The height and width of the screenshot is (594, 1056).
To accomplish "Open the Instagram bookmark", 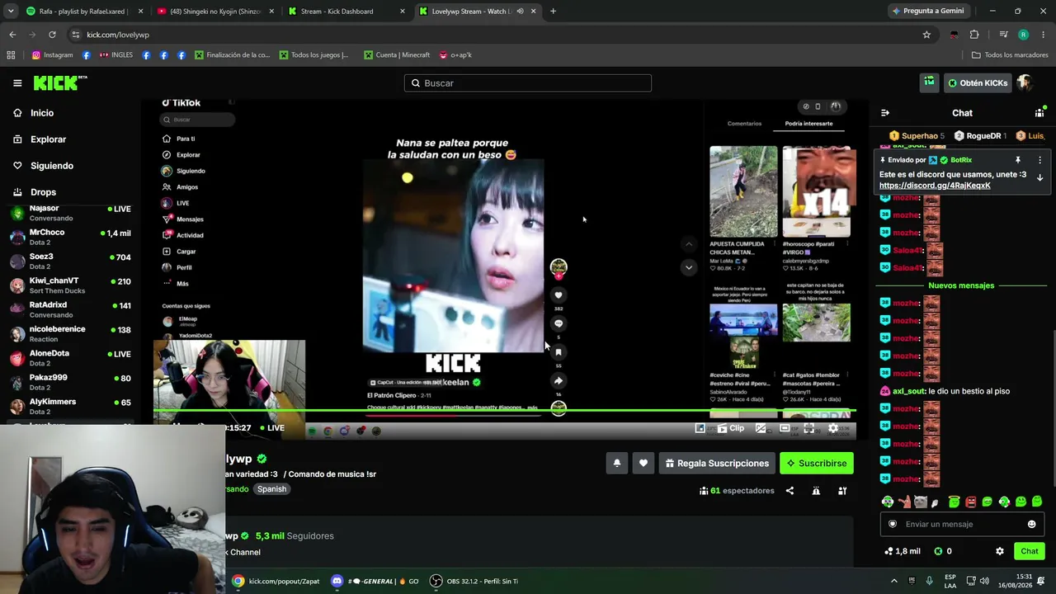I will click(x=53, y=55).
